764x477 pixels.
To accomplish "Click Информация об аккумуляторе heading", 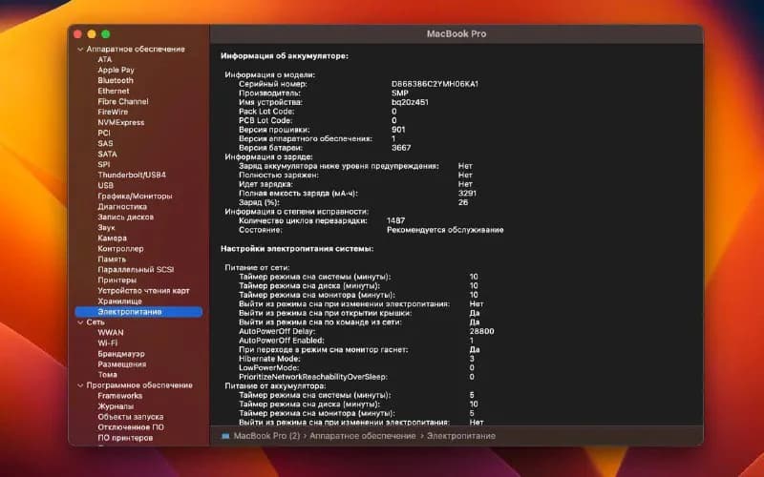I will 285,56.
